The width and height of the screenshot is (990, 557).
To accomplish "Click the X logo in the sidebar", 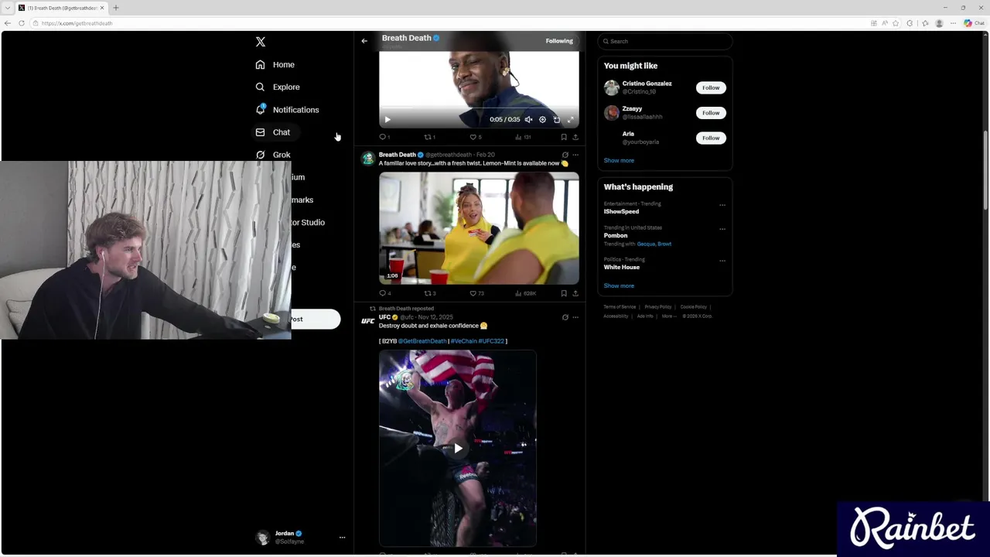I will (261, 42).
